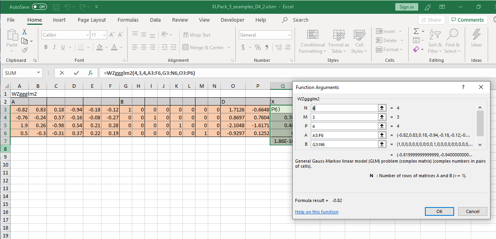Open the Font size dropdown
Viewport: 496px width, 239px height.
coord(104,35)
